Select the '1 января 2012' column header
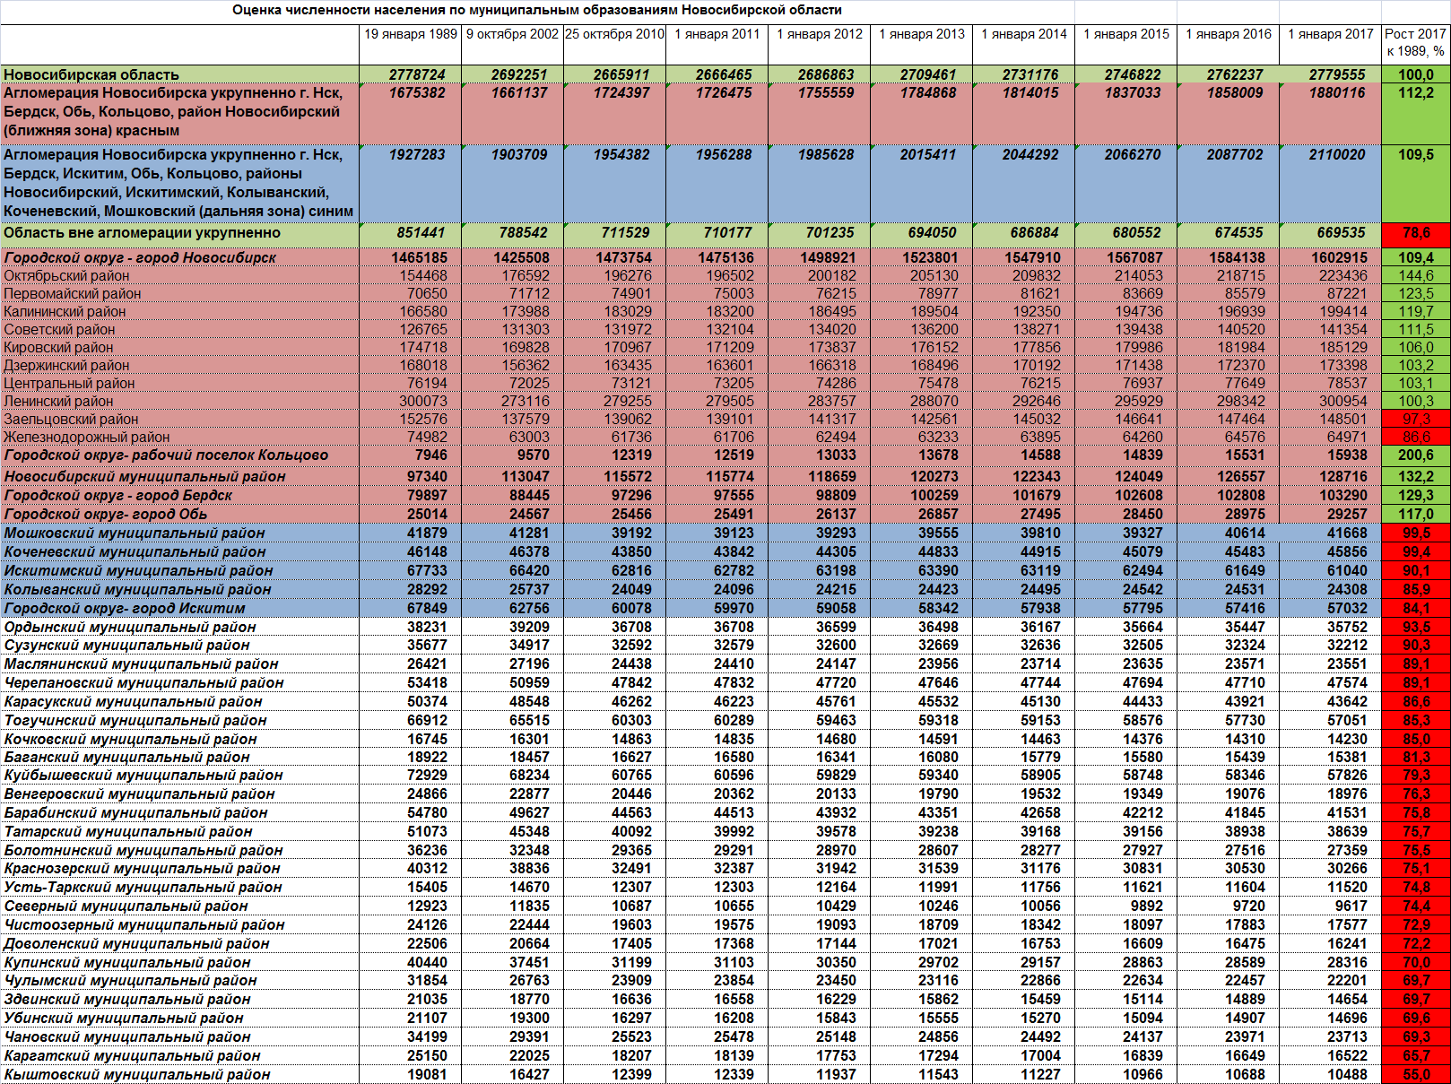 820,34
